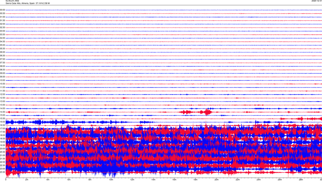
Task: Select the 15:00 time label
Action: tap(2, 115)
